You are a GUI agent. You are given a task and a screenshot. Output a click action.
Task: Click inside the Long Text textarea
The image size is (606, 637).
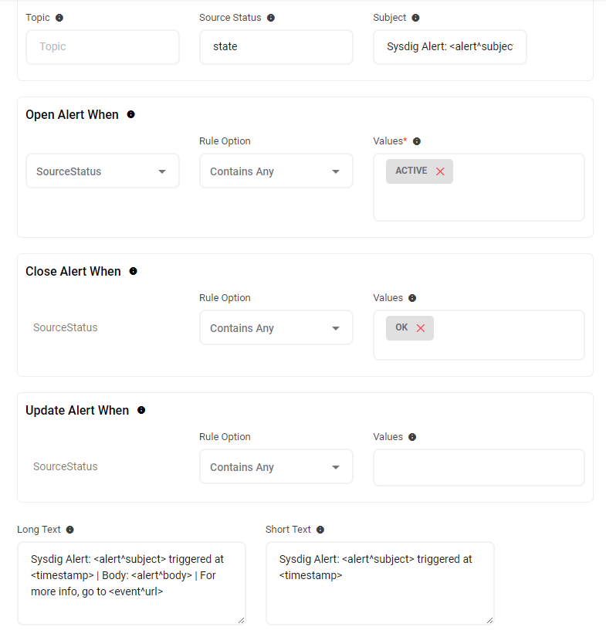click(x=130, y=583)
